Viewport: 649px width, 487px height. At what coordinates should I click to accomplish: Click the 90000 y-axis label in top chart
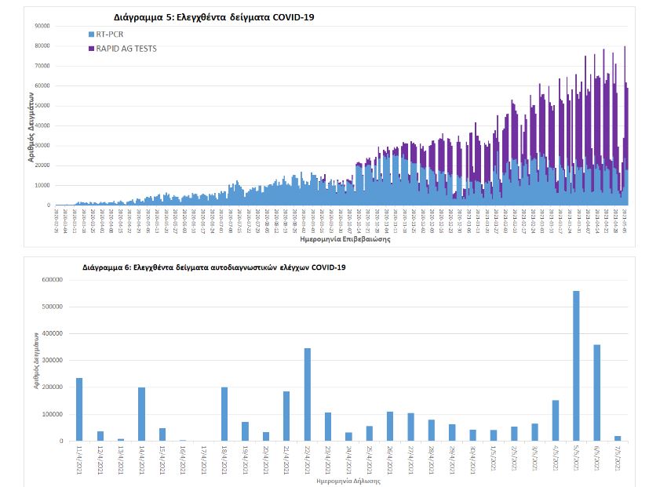(x=41, y=26)
